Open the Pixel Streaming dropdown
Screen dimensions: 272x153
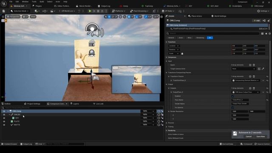tap(139, 11)
